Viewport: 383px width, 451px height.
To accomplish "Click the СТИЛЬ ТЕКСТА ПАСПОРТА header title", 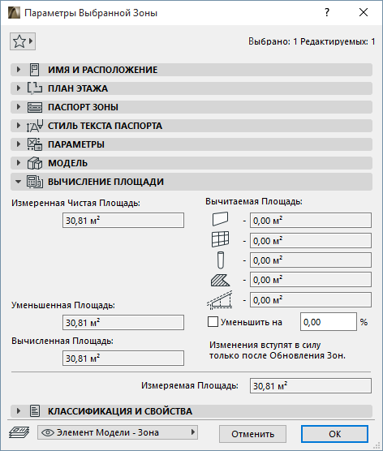I will coord(105,126).
